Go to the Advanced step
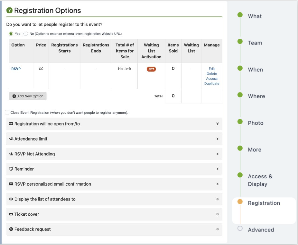 pos(261,230)
